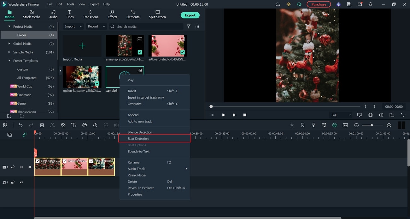The image size is (410, 219).
Task: Switch to the Audio tab
Action: pos(53,14)
